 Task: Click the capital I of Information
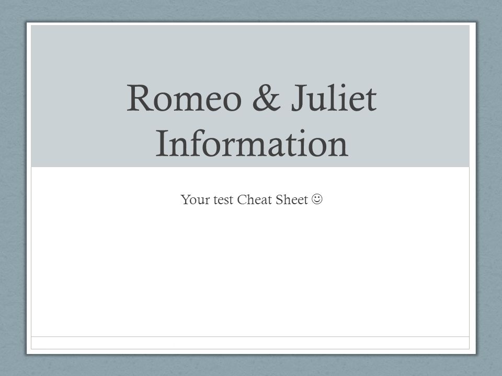pyautogui.click(x=162, y=144)
